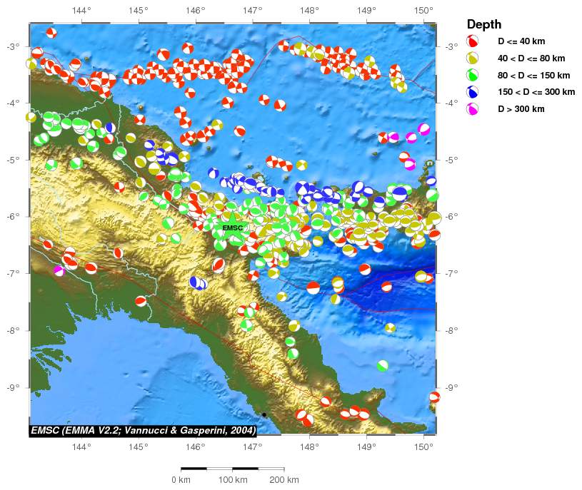Click the isolated green beachball in the southeast sea
Screen dimensions: 582x490
pos(383,366)
